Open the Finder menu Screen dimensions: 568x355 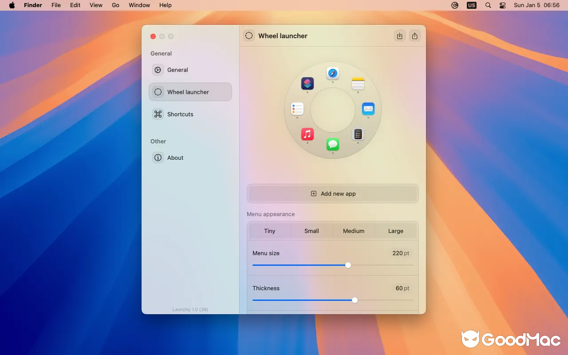[x=33, y=5]
